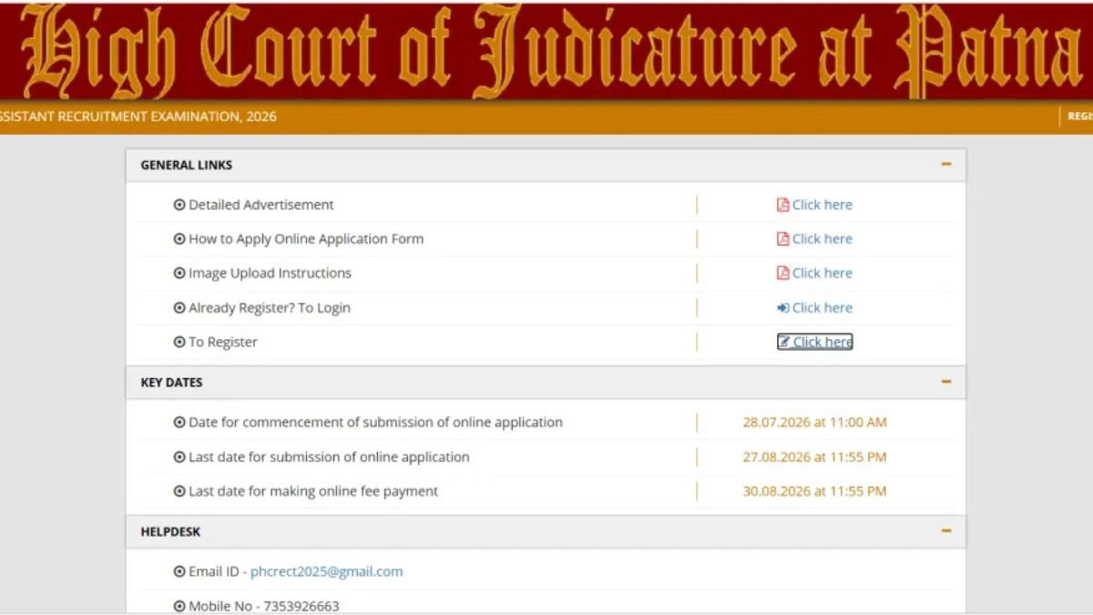Click the Recruitment Examination, 2026 nav text
1093x615 pixels.
138,117
